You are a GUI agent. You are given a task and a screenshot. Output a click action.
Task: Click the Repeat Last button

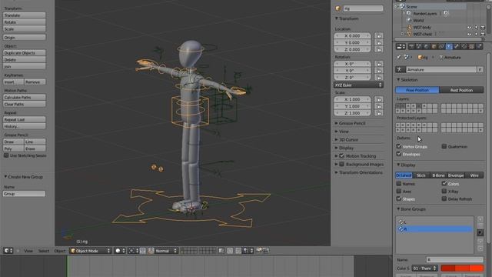pyautogui.click(x=24, y=120)
